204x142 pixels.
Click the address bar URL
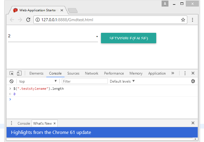click(67, 20)
